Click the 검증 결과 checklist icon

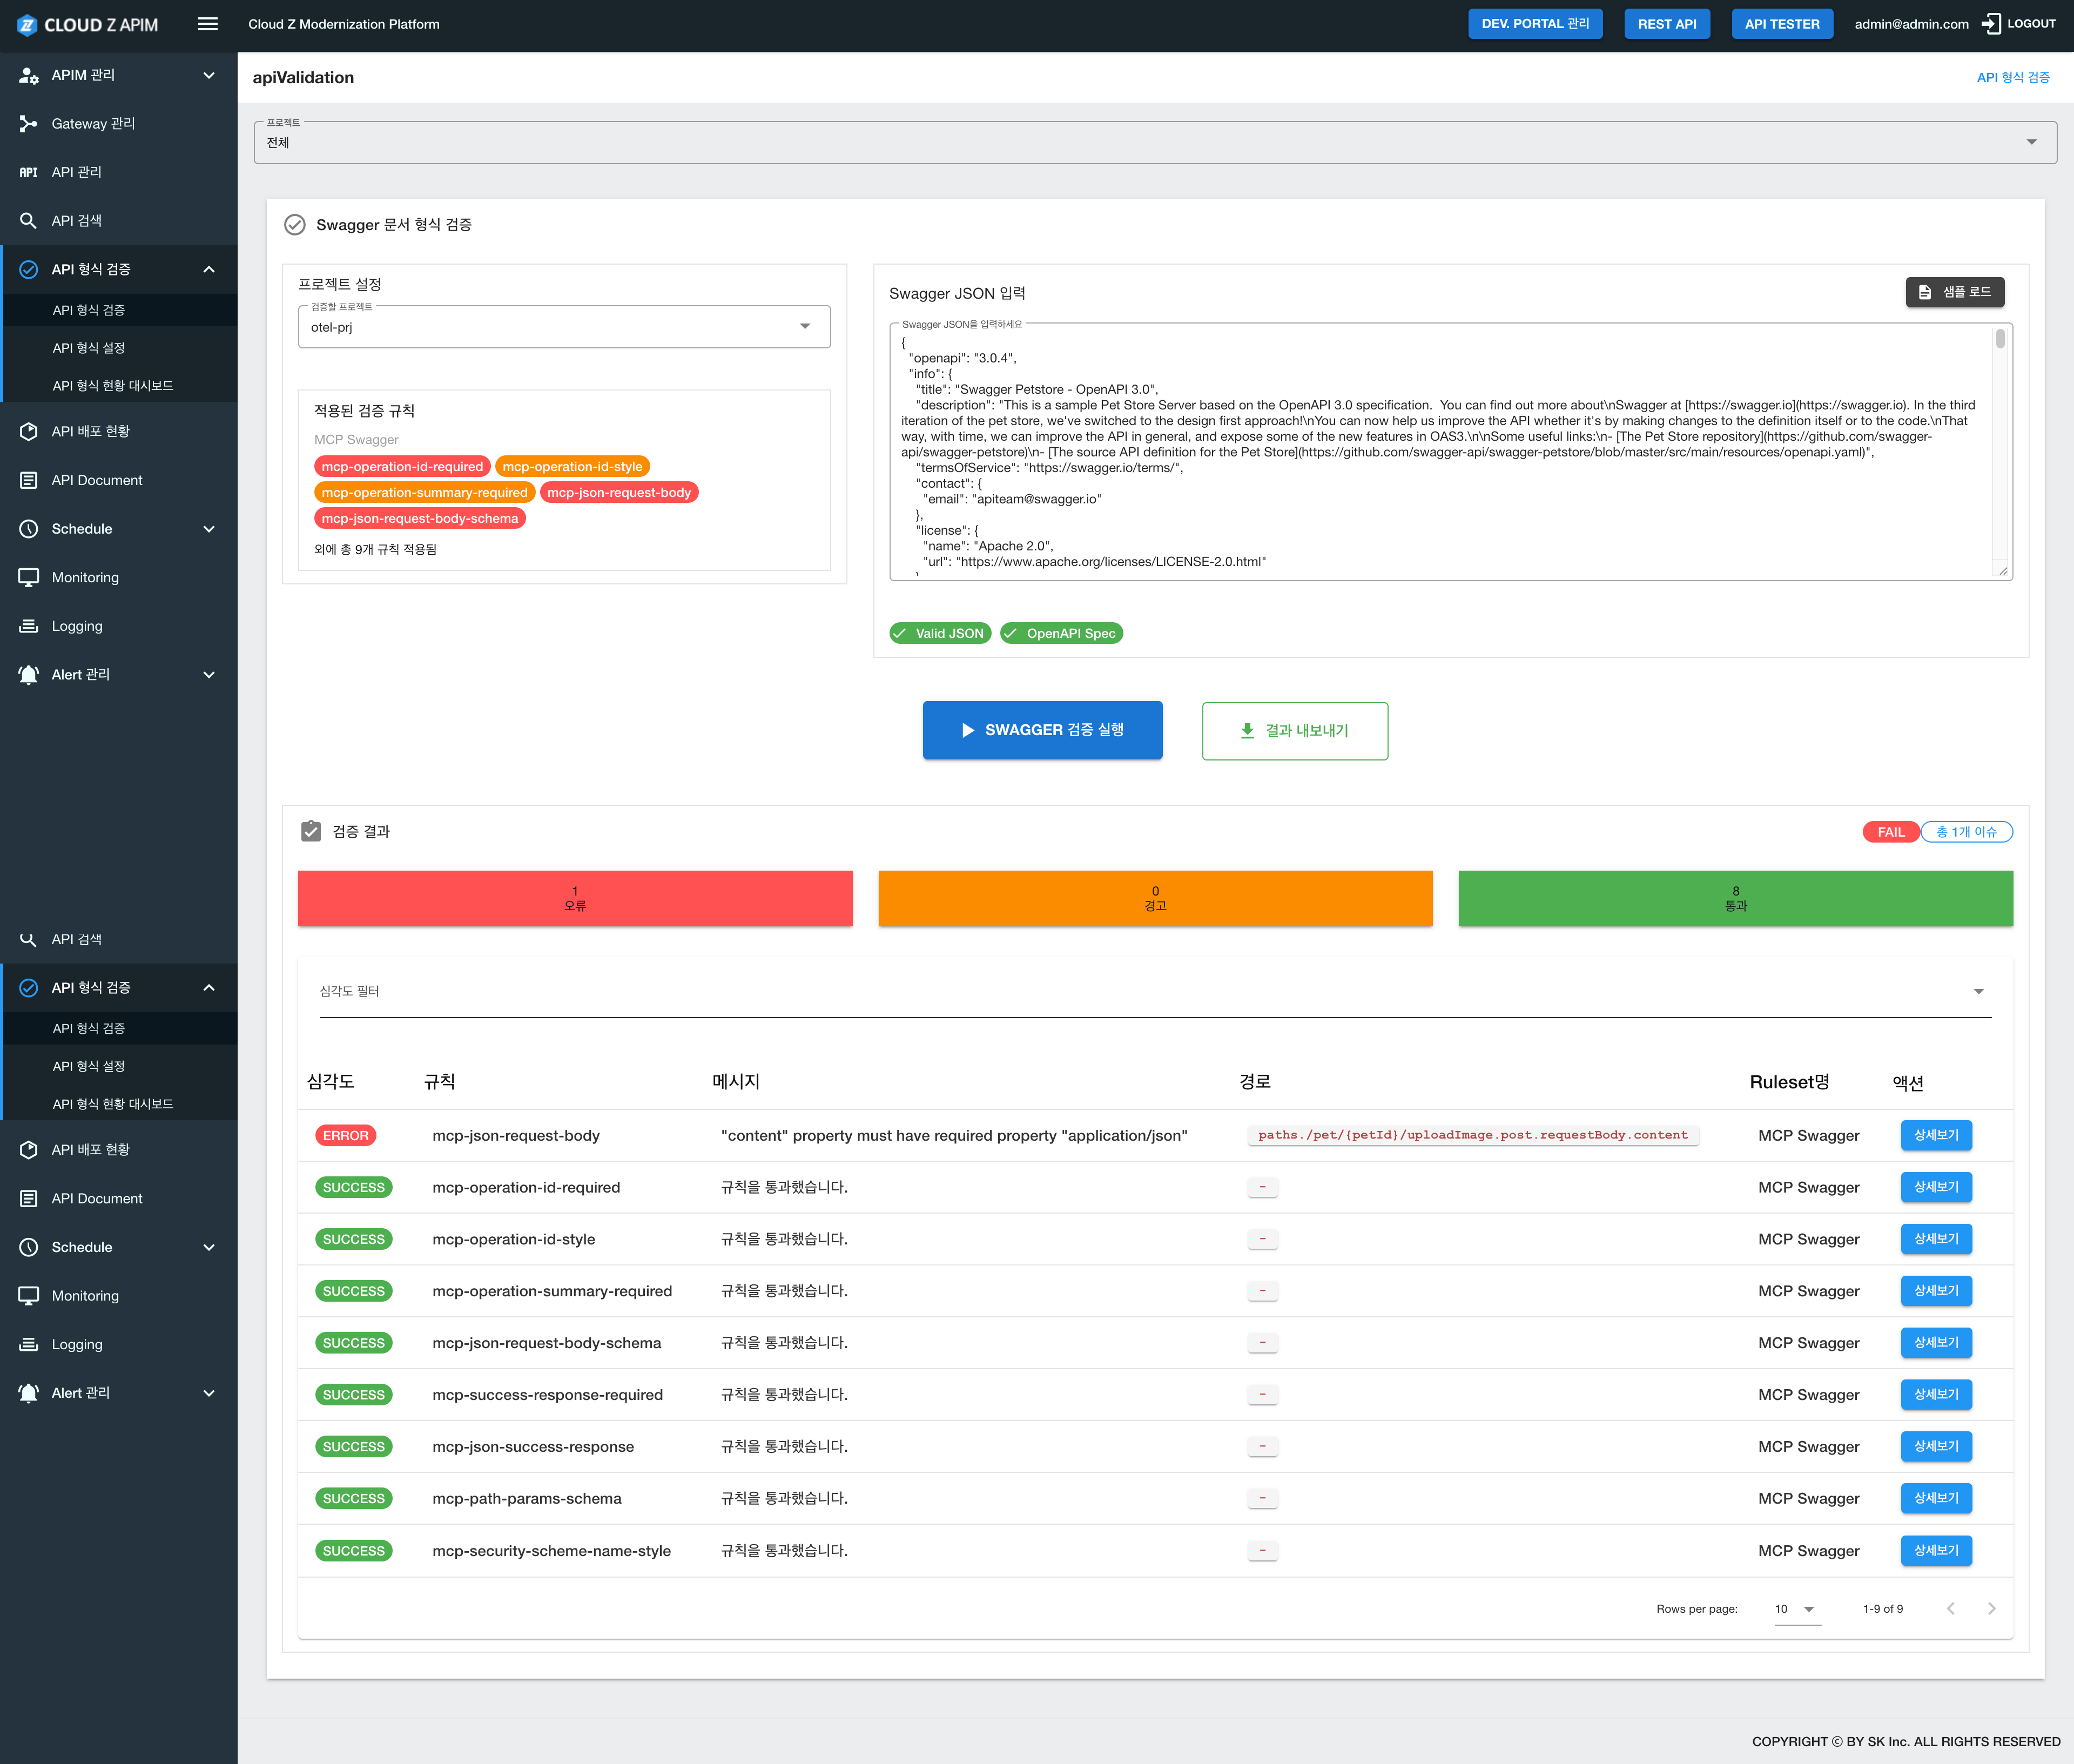pos(311,831)
